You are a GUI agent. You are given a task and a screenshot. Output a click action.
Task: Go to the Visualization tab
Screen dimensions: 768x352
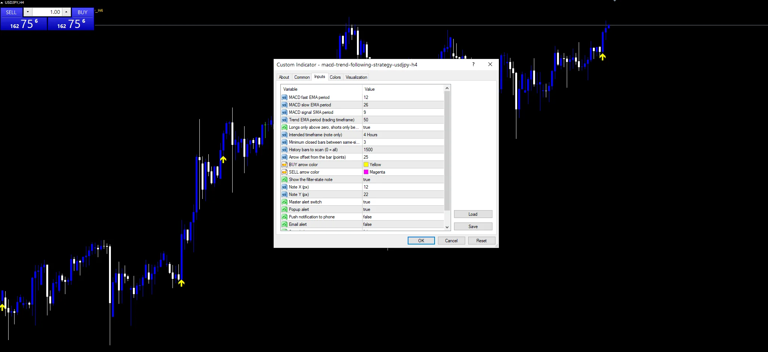coord(356,77)
